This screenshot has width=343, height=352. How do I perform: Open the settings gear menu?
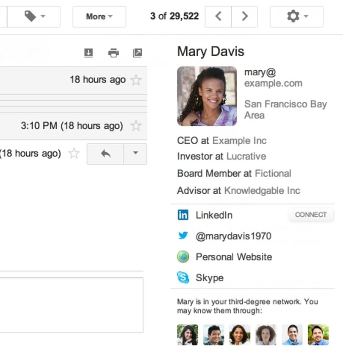[x=296, y=16]
